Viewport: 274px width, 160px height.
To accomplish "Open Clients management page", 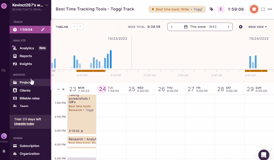I will 25,90.
